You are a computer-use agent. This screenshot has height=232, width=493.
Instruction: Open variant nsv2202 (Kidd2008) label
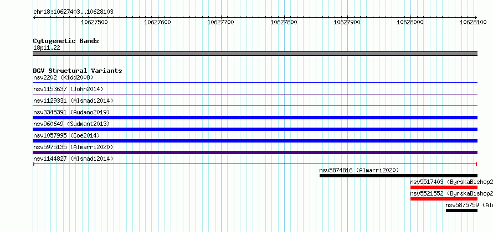click(63, 77)
